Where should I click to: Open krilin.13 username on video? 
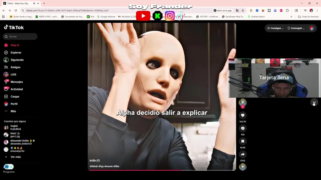[95, 160]
